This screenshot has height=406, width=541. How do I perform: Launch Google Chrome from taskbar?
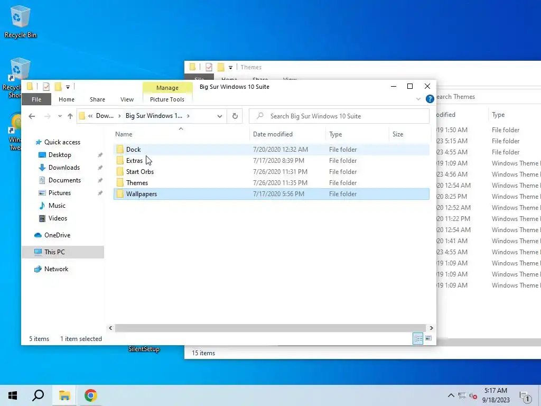[x=91, y=395]
